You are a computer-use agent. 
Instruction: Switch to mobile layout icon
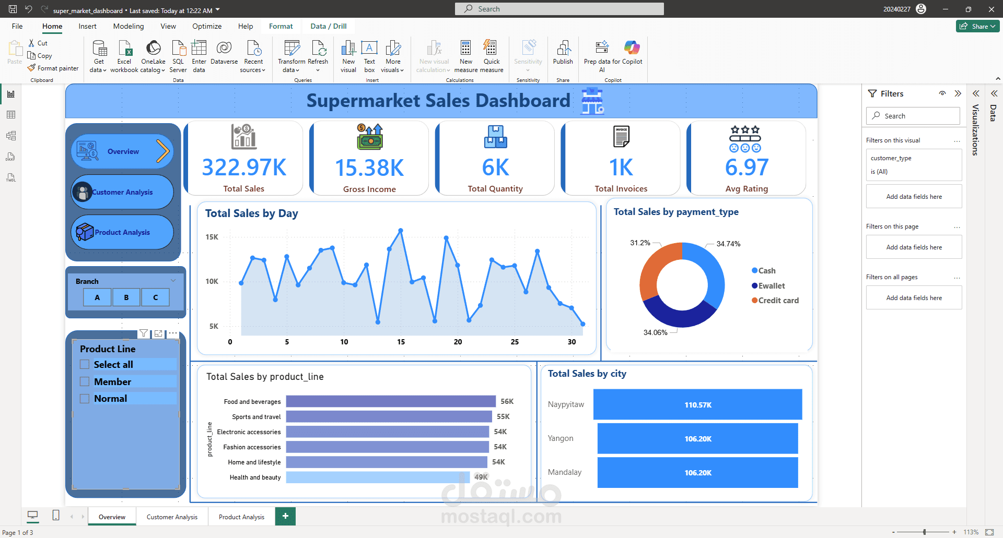tap(56, 516)
